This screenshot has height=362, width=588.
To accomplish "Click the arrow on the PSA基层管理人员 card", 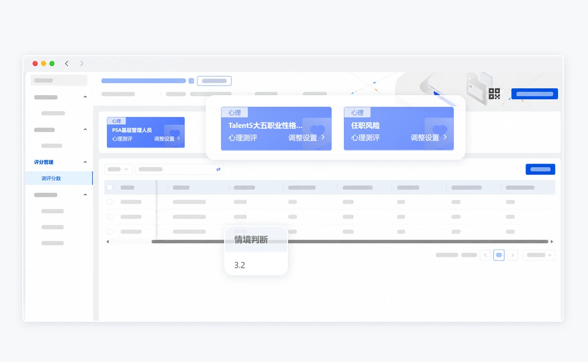I will (178, 138).
